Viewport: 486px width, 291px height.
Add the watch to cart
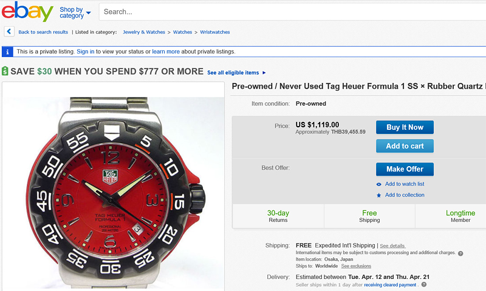(405, 146)
